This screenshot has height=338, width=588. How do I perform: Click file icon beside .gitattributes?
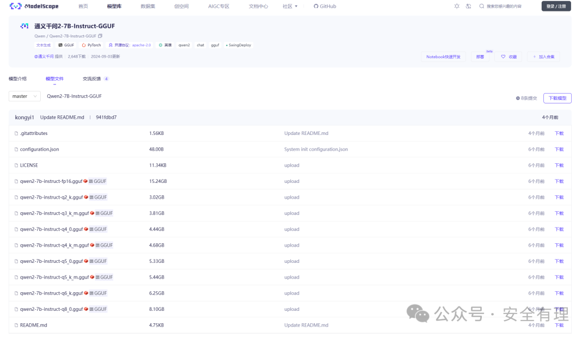click(x=16, y=133)
